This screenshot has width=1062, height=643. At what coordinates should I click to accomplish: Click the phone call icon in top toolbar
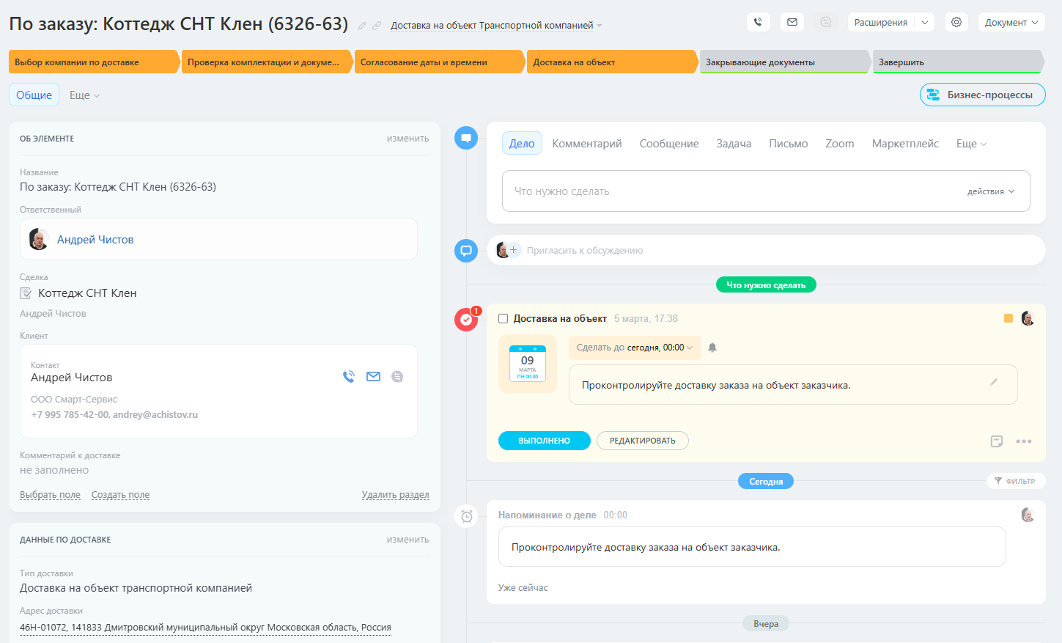point(758,22)
